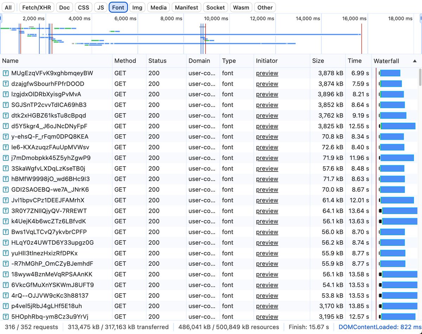Click font icon of Bws1VqLTCvQ7ykvbrCPFP row
Screen dimensions: 422x334
pyautogui.click(x=6, y=232)
